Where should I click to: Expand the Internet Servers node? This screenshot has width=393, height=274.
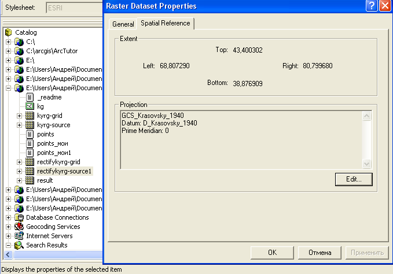(8, 236)
